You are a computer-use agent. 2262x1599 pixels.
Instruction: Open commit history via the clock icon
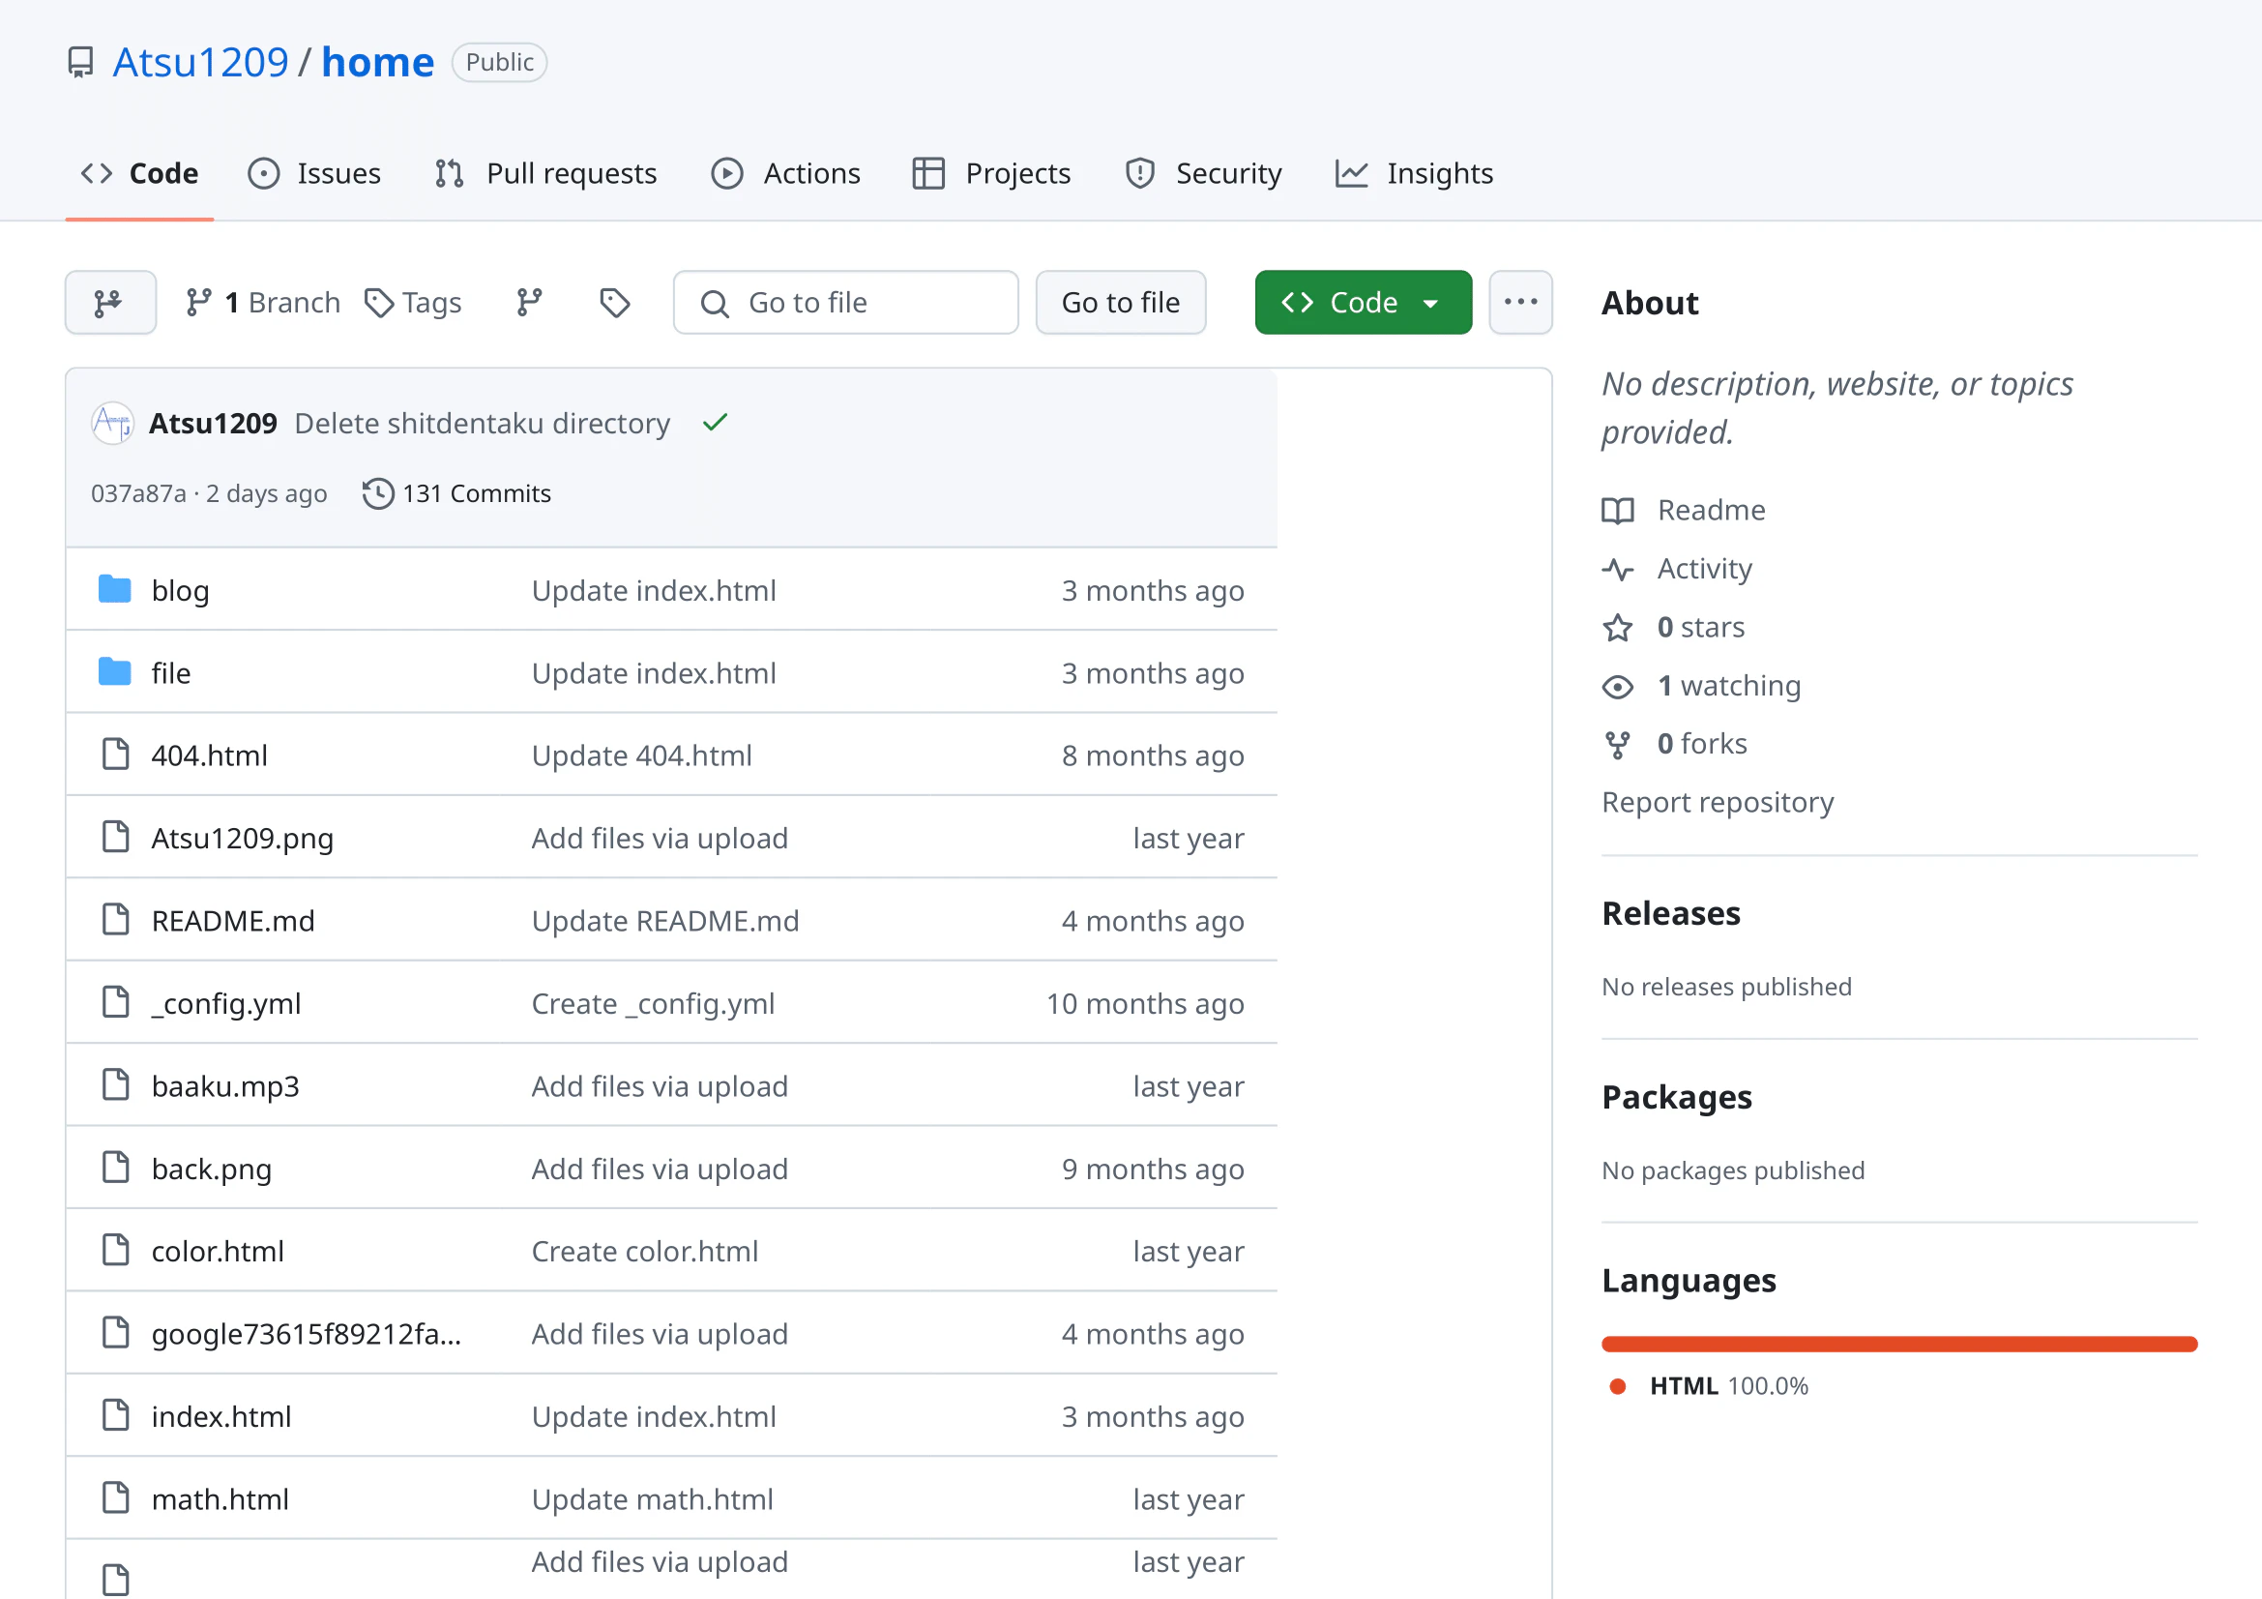[x=376, y=493]
